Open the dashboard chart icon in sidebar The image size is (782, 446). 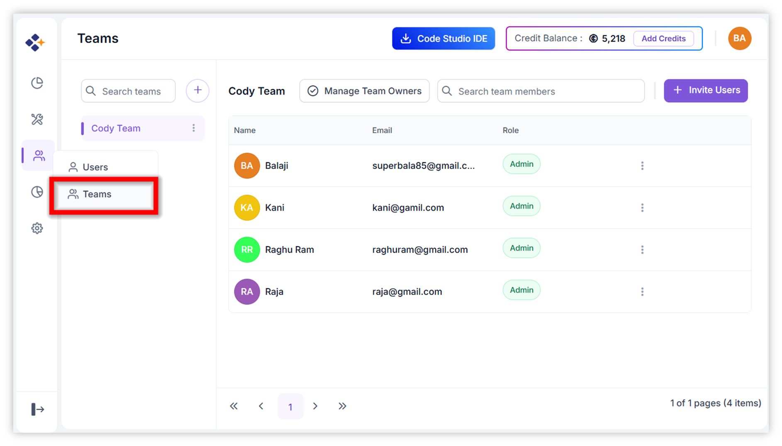(37, 83)
